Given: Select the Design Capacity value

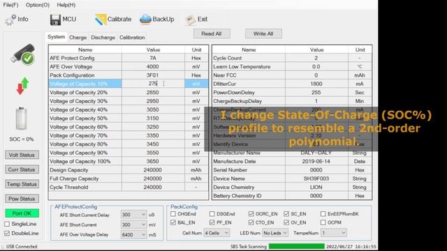Looking at the screenshot, I should coord(153,170).
